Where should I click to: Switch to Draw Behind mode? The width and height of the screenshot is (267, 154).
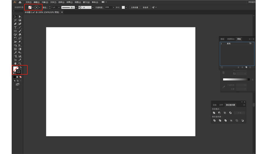coord(18,81)
